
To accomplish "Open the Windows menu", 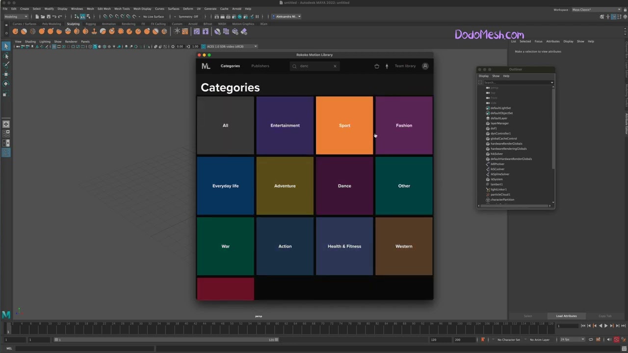I will (x=77, y=9).
